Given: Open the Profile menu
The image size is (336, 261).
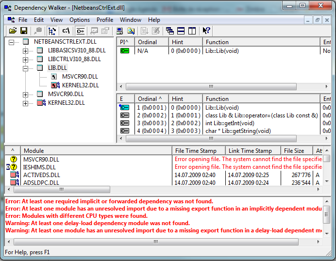Looking at the screenshot, I should 105,20.
